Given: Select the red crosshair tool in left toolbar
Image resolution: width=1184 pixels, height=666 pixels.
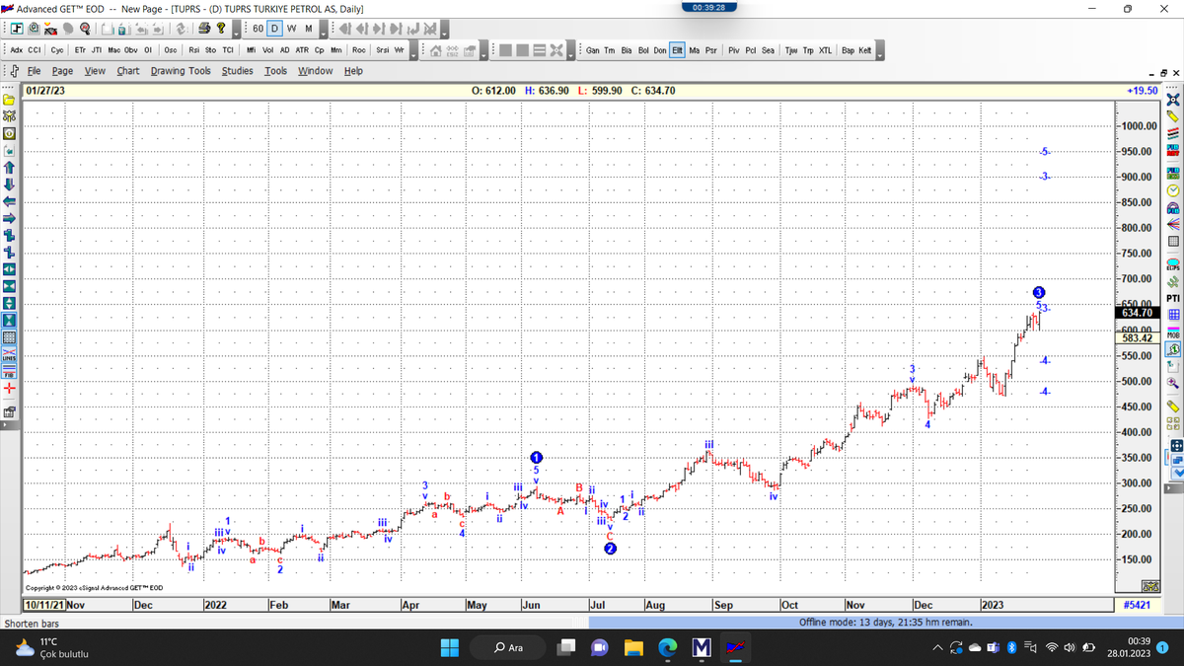Looking at the screenshot, I should [x=9, y=389].
